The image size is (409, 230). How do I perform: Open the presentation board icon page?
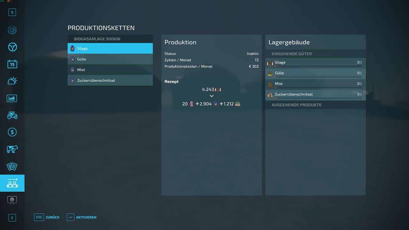[x=12, y=200]
